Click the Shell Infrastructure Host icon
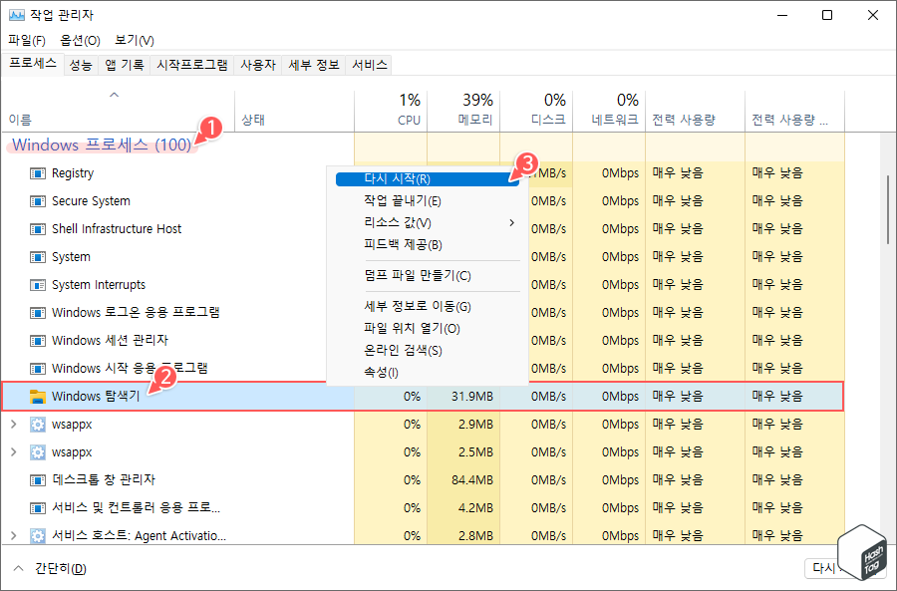Image resolution: width=897 pixels, height=591 pixels. [37, 229]
